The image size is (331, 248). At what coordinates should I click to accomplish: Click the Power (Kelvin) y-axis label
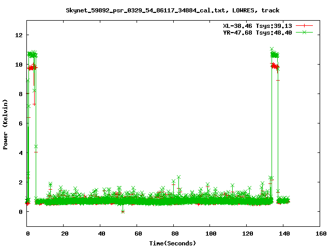tap(5, 125)
